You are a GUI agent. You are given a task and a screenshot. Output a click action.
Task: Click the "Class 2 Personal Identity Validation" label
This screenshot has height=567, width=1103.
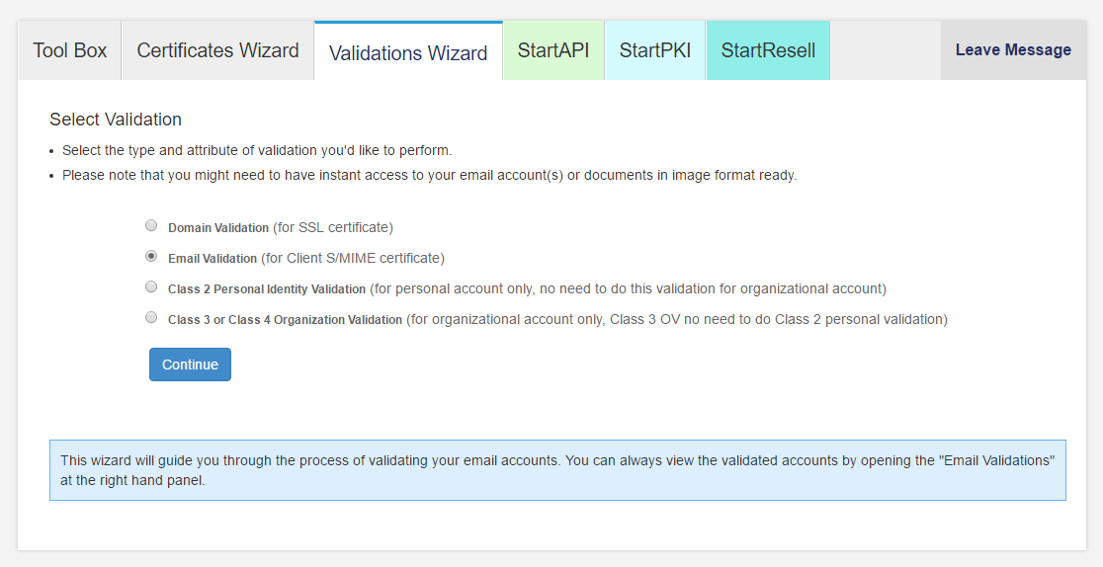click(x=267, y=289)
